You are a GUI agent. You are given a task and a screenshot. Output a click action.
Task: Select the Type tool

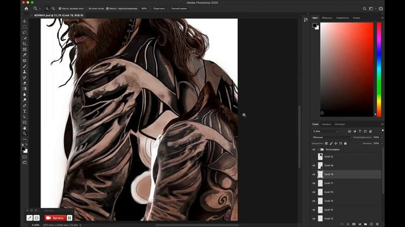pos(25,111)
